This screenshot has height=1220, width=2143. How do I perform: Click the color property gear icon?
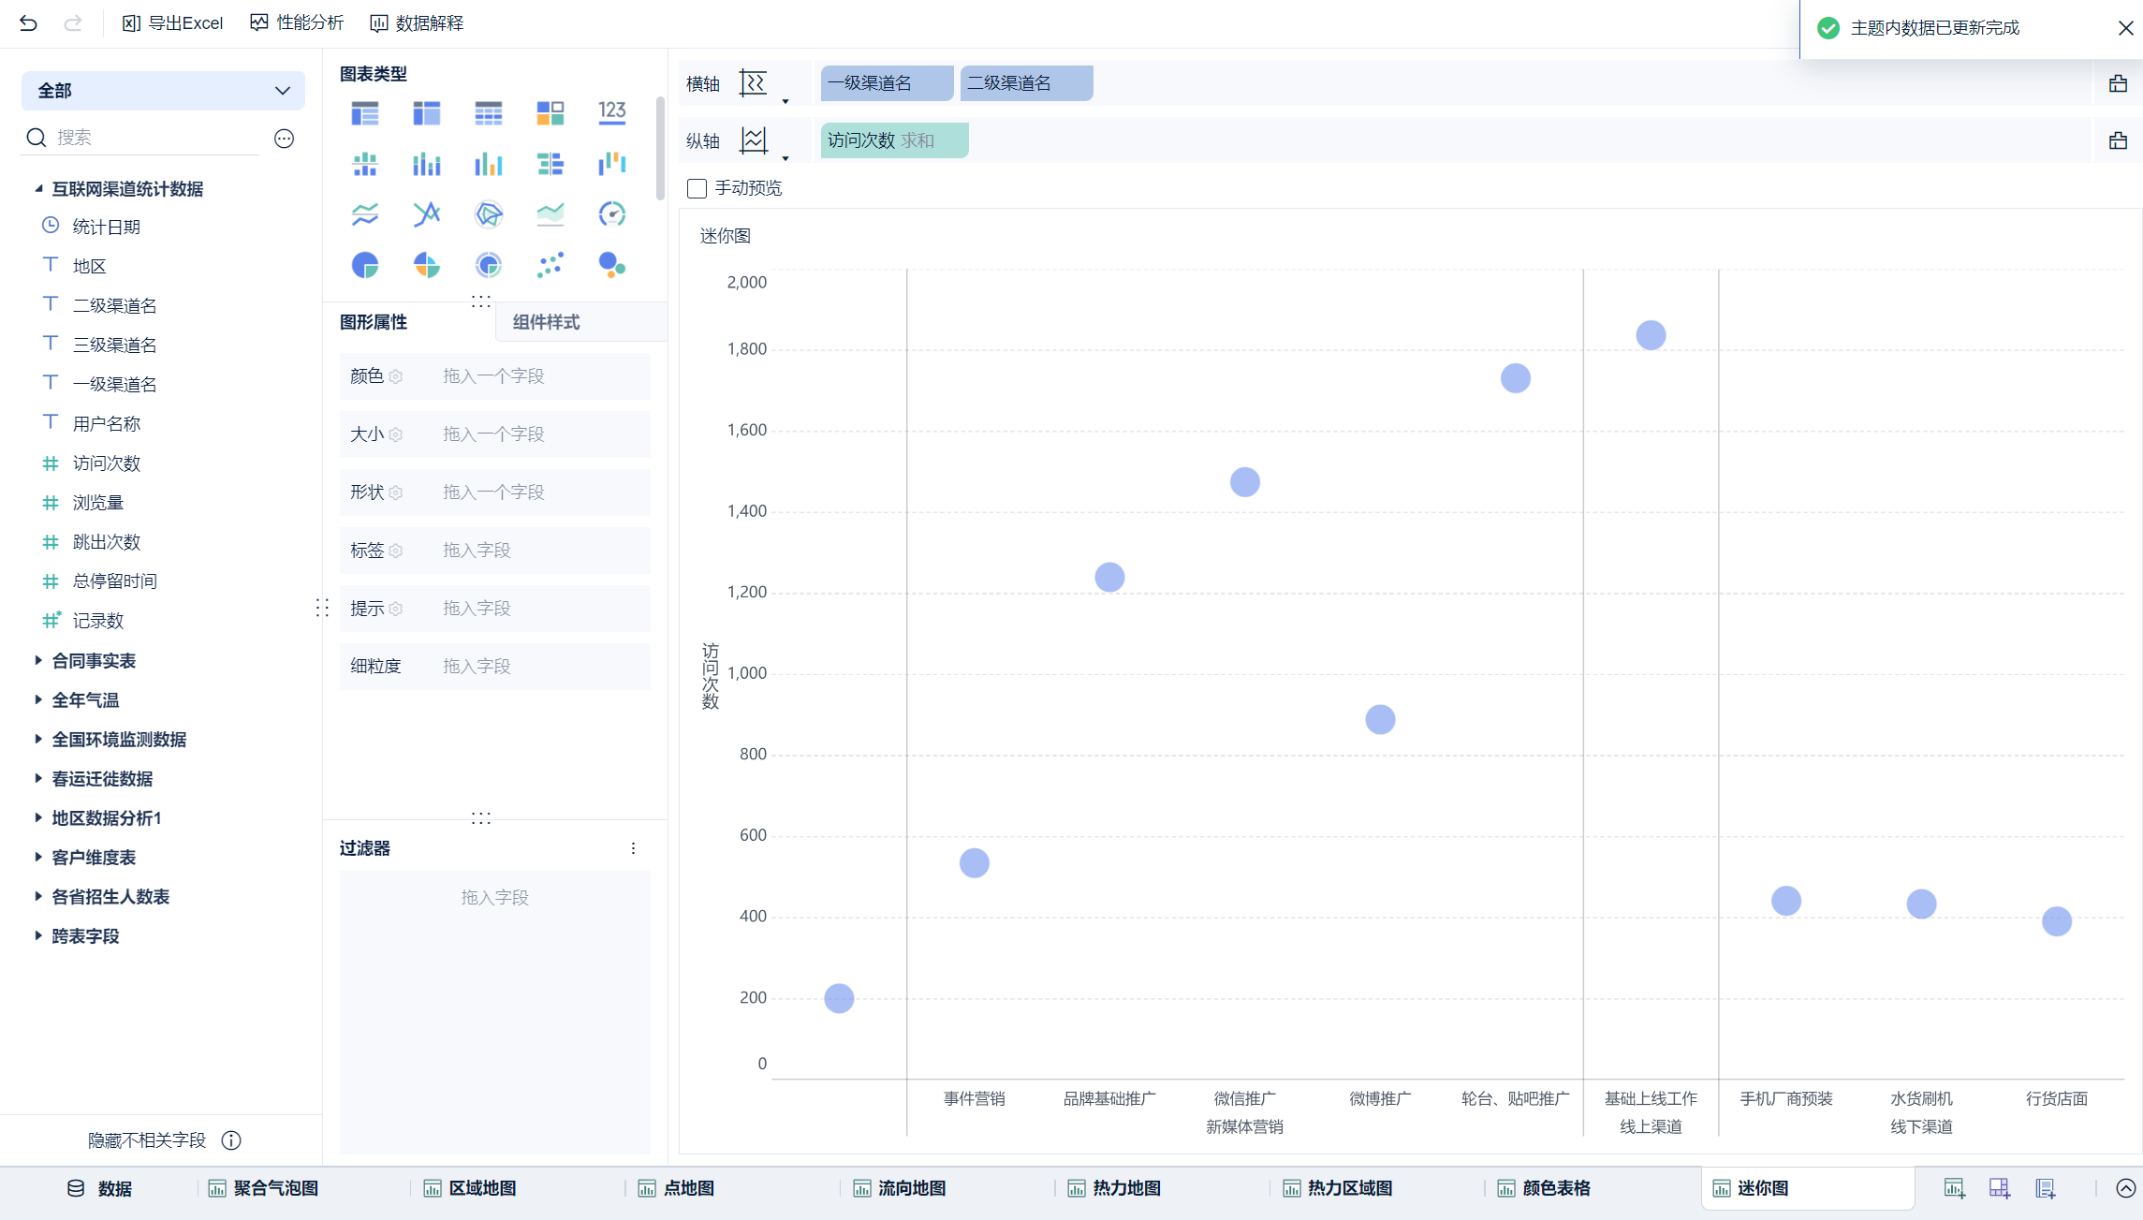pyautogui.click(x=396, y=376)
